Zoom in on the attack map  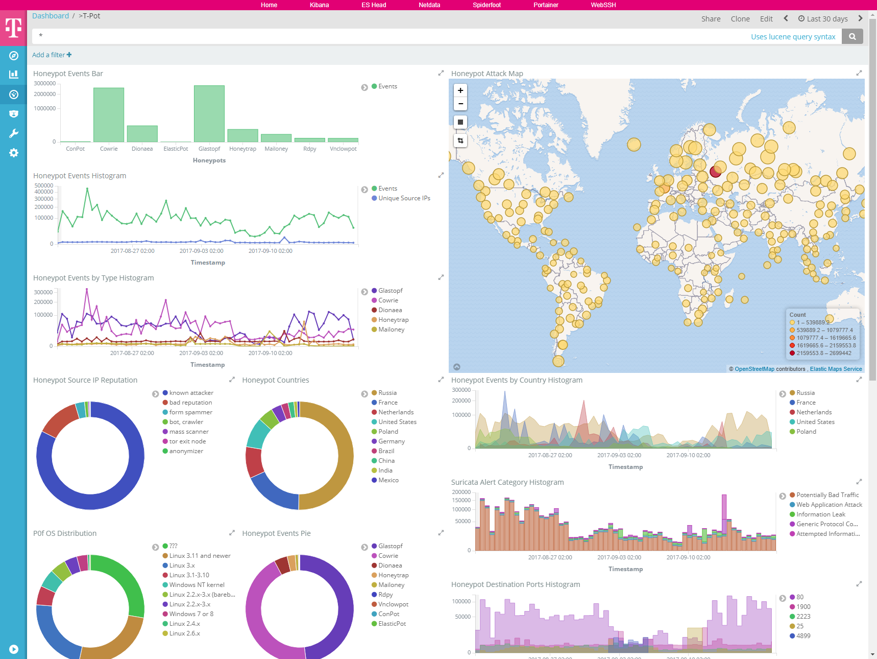pyautogui.click(x=460, y=90)
